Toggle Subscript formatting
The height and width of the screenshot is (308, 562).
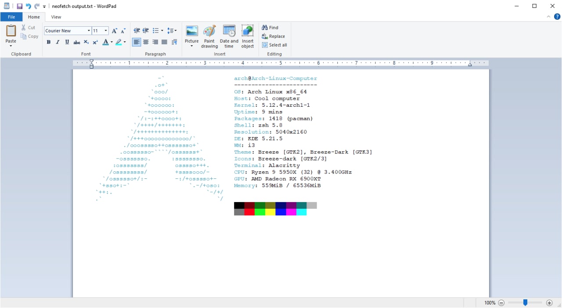coord(86,42)
